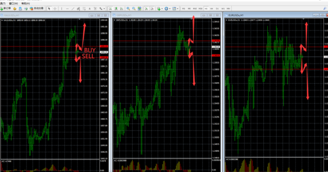This screenshot has width=328, height=172.
Task: Click the XAUUSD AC indicator label
Action: (x=7, y=161)
